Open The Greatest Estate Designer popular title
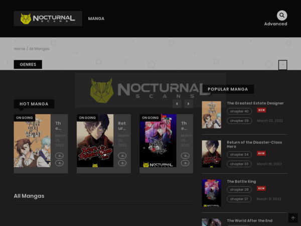Screen dimensions: 301x226 click(255, 103)
